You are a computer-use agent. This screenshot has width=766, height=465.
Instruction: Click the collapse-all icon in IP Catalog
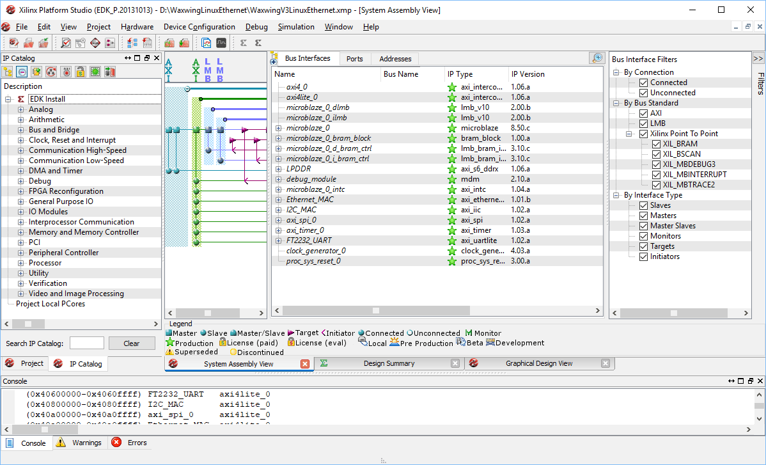pyautogui.click(x=22, y=72)
